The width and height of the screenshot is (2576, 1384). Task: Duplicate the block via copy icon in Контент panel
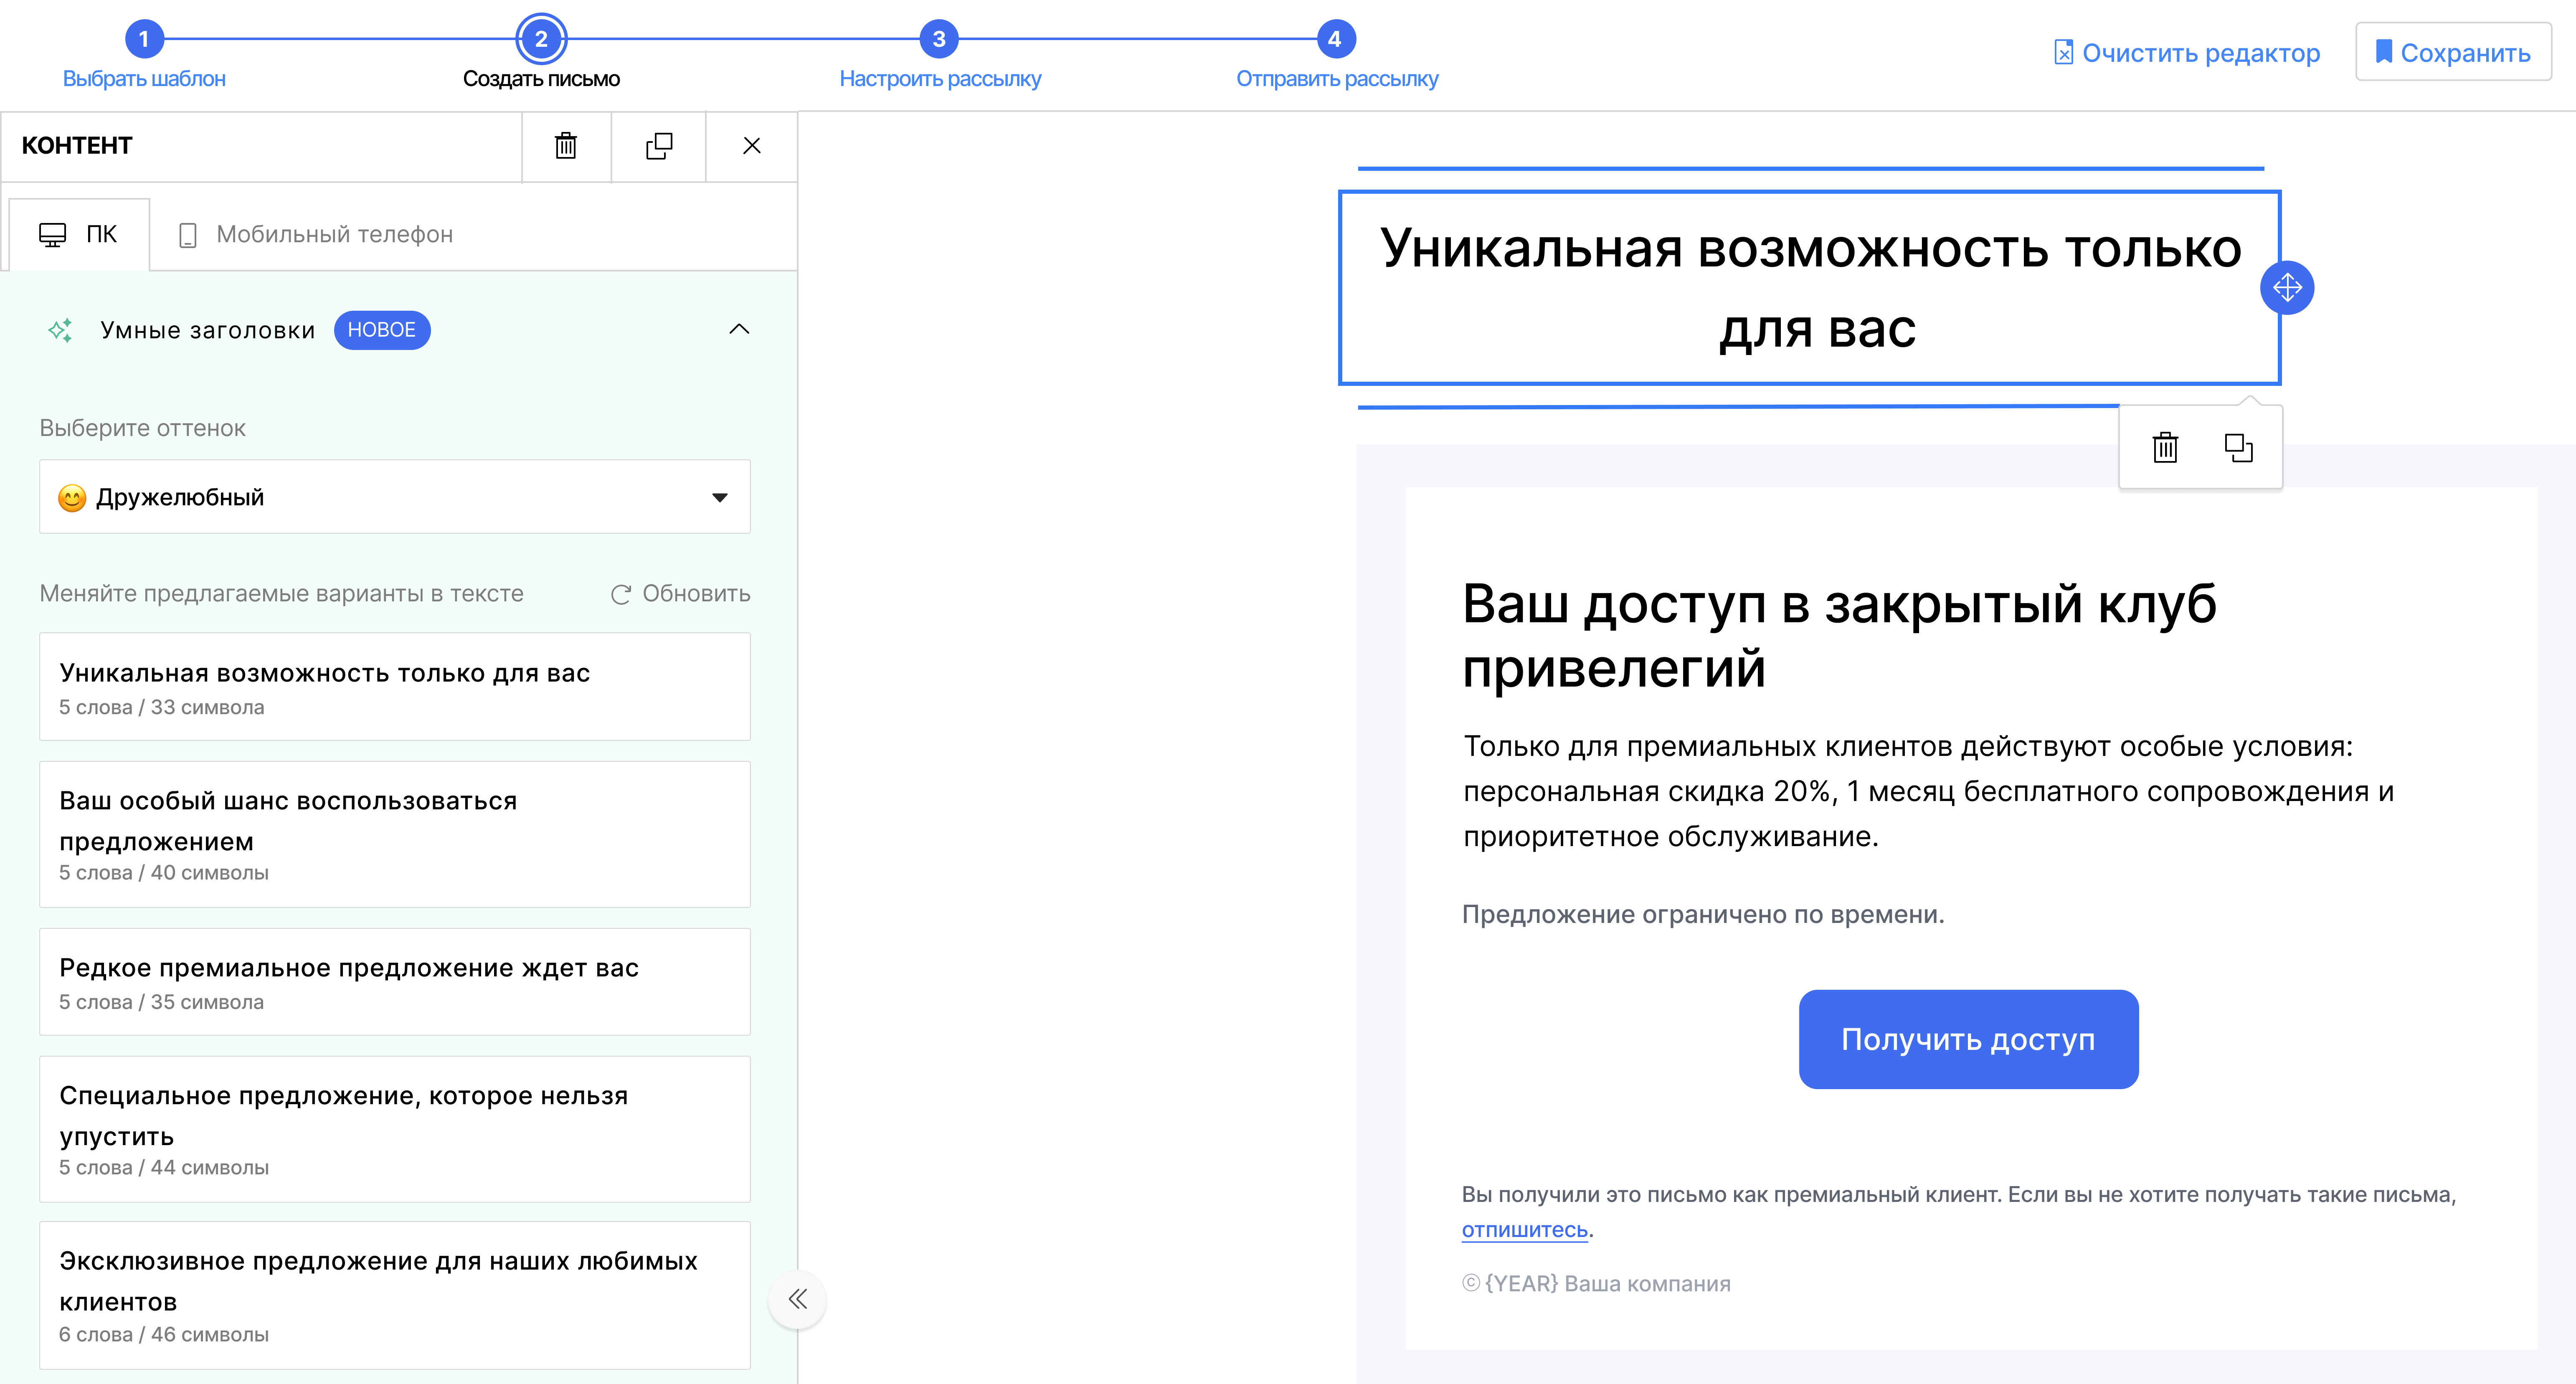[x=658, y=146]
